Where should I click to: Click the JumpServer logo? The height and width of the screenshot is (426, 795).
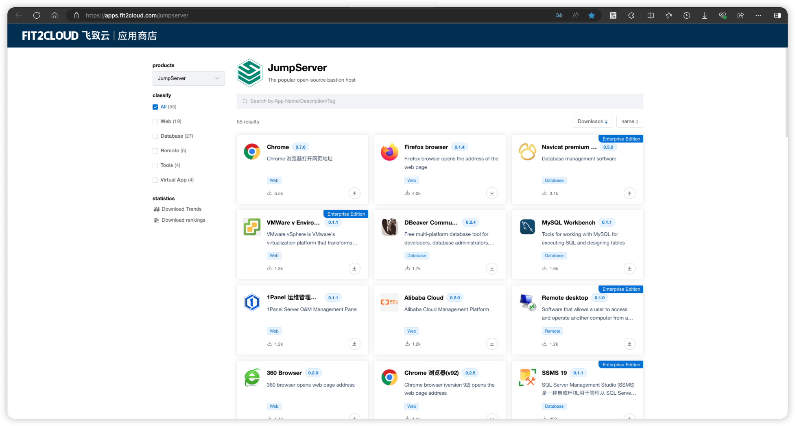pos(249,73)
